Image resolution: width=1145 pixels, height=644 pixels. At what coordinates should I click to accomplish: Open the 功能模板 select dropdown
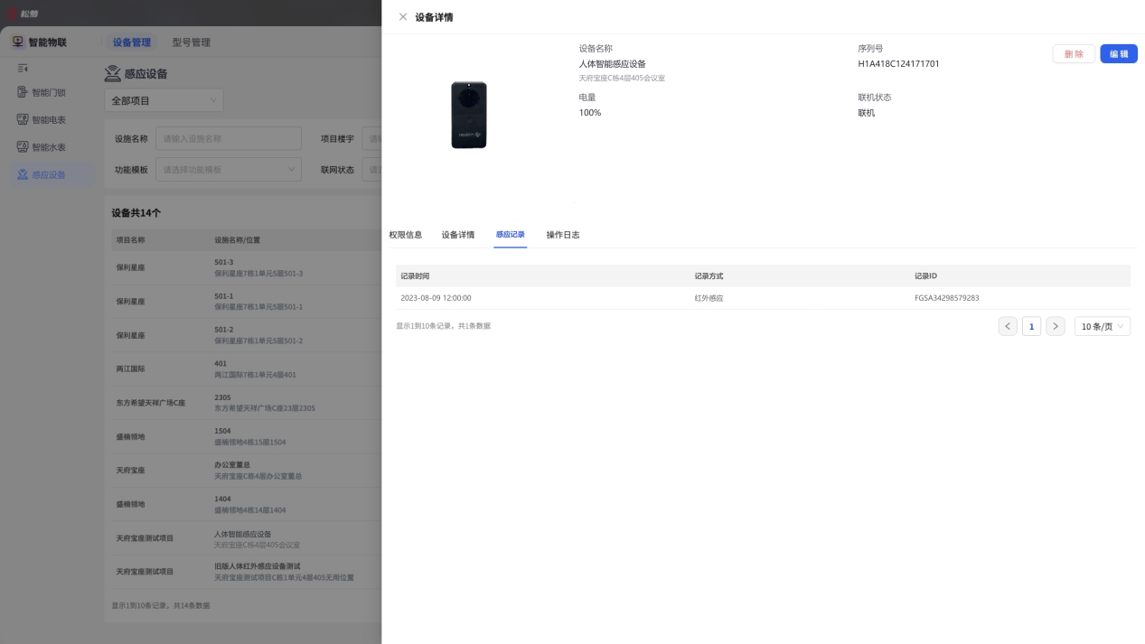click(x=229, y=169)
